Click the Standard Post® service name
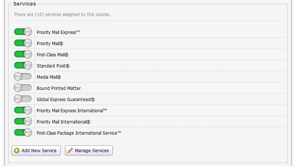296x166 pixels. pyautogui.click(x=53, y=66)
